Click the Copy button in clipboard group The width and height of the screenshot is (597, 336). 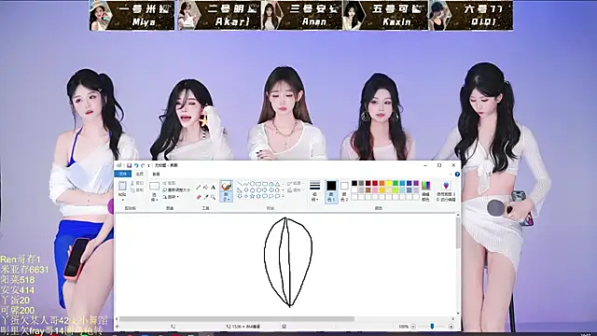tap(137, 189)
